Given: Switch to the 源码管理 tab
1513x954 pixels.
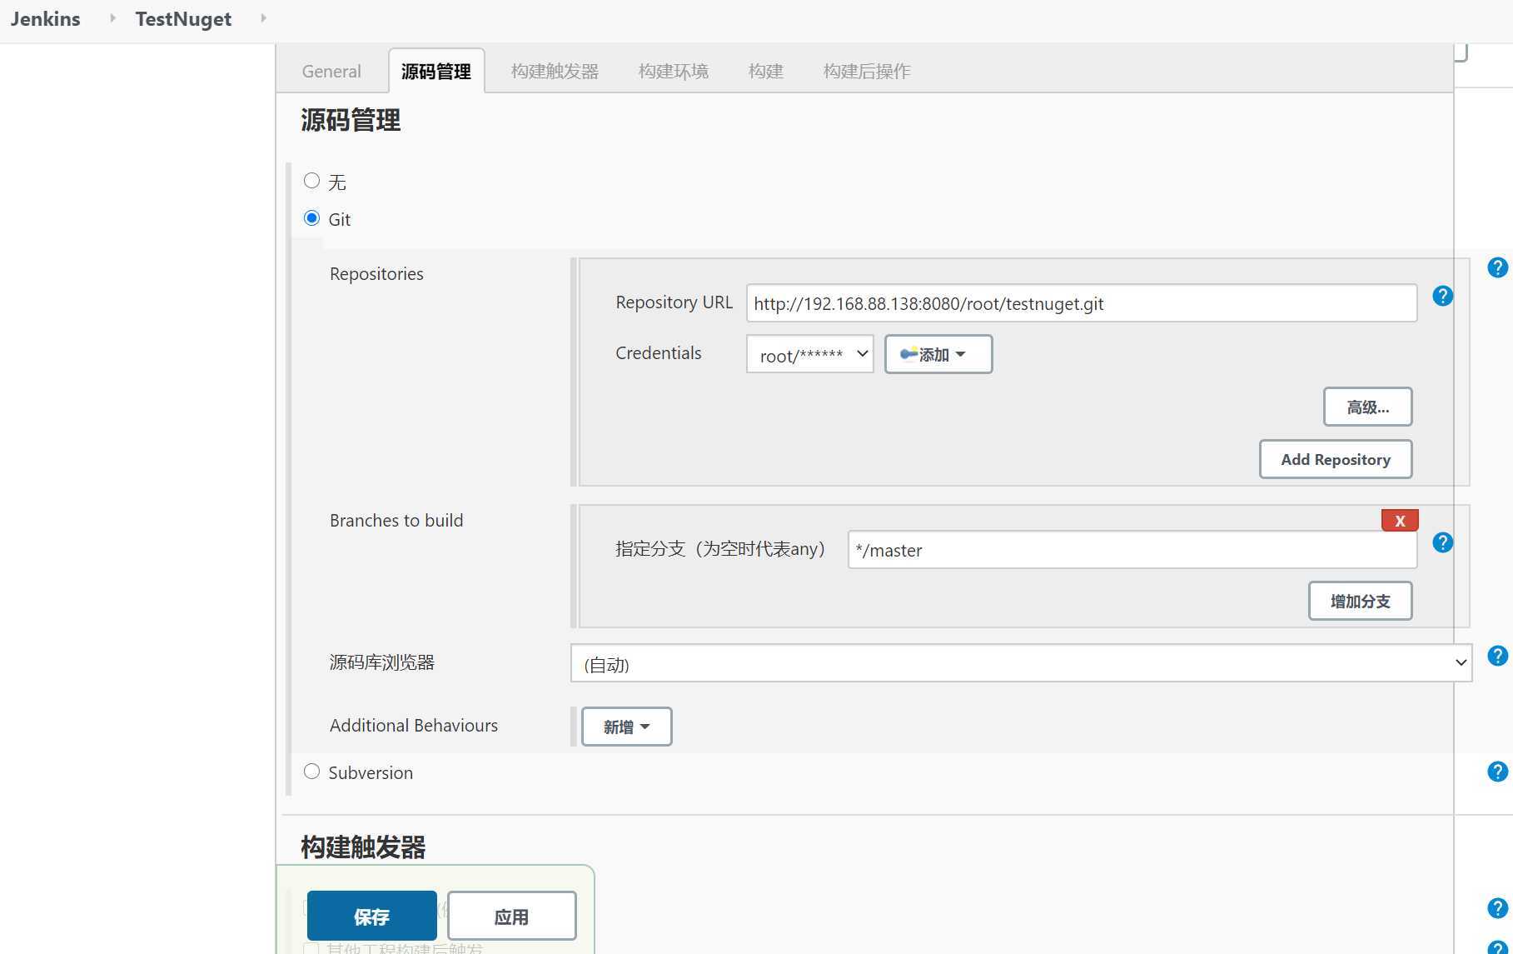Looking at the screenshot, I should [x=436, y=72].
